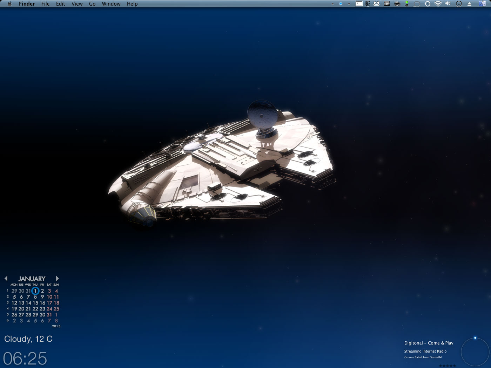Click the 06:25 clock display
Screen dimensions: 491x368
[25, 358]
